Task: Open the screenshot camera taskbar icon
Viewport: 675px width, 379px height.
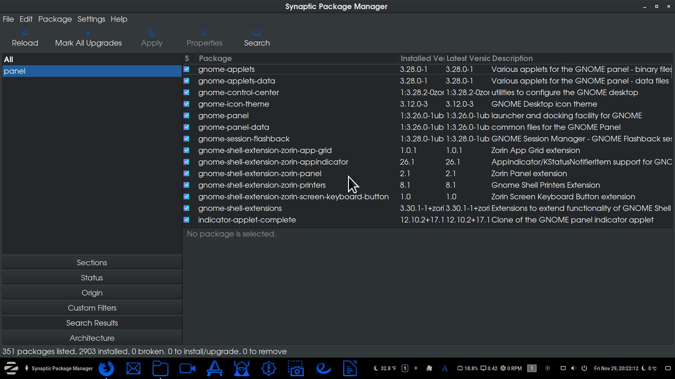Action: 296,368
